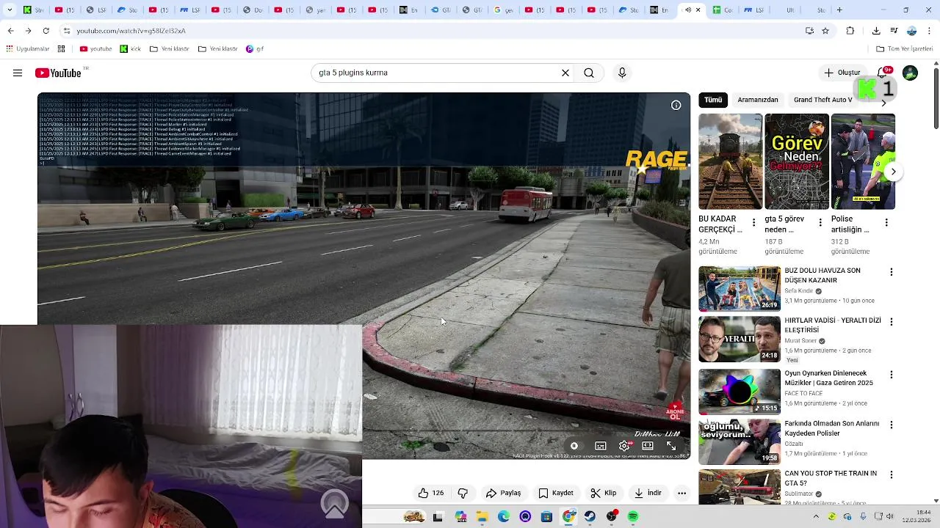Image resolution: width=940 pixels, height=528 pixels.
Task: Create a clip with Klip button
Action: coord(604,493)
